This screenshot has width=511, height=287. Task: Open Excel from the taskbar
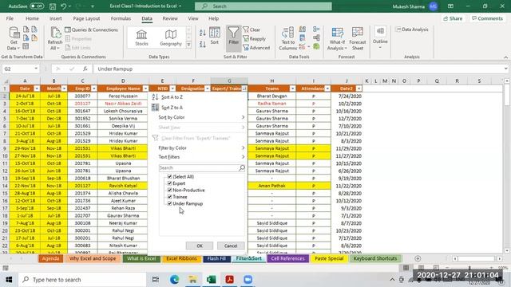pos(211,280)
